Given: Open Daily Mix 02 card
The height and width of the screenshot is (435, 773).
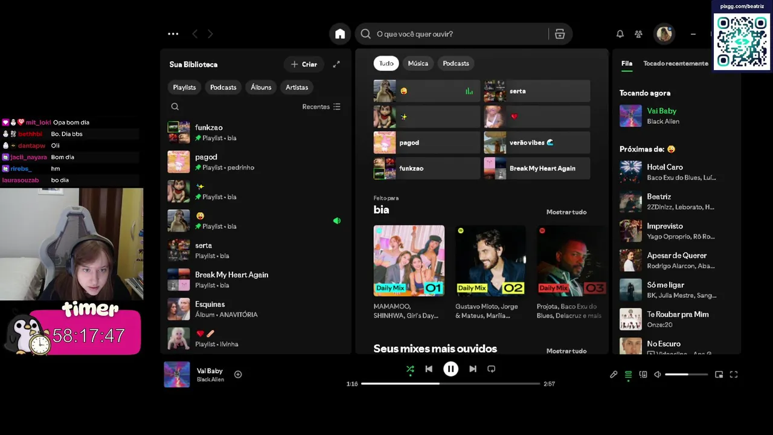Looking at the screenshot, I should tap(490, 273).
